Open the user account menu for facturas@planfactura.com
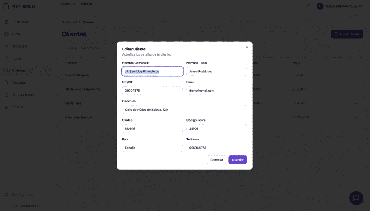This screenshot has height=211, width=370. (340, 6)
